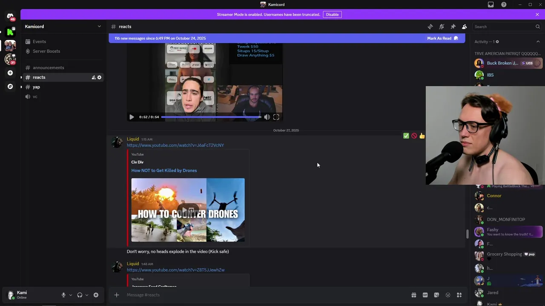This screenshot has height=306, width=545.
Task: Switch to yap channel
Action: click(64, 87)
